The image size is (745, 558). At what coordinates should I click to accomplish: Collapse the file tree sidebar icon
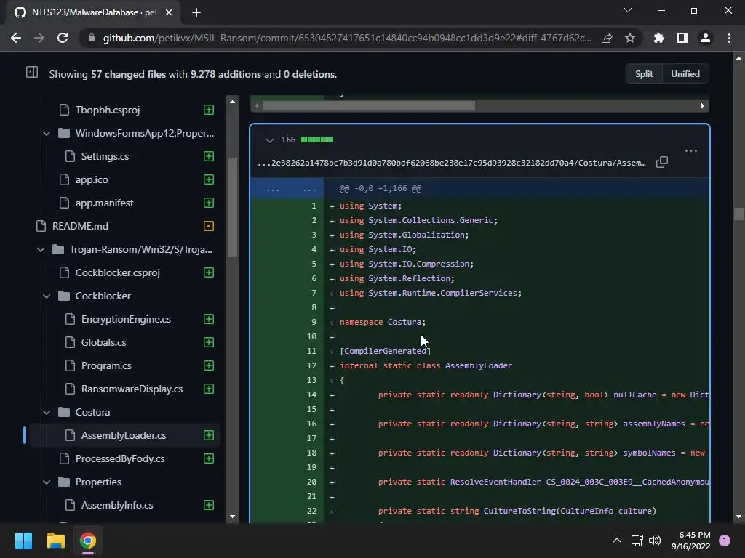(x=32, y=72)
